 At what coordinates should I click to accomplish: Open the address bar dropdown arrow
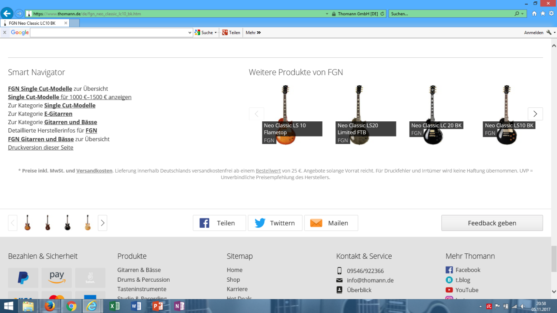327,14
